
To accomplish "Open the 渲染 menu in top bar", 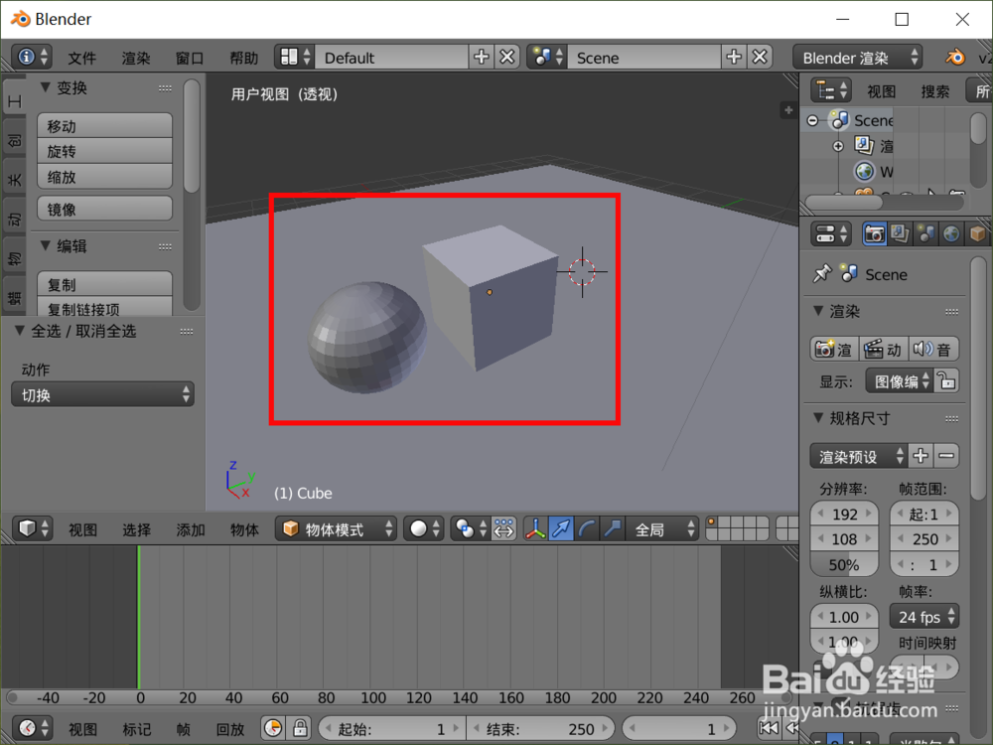I will click(x=135, y=58).
